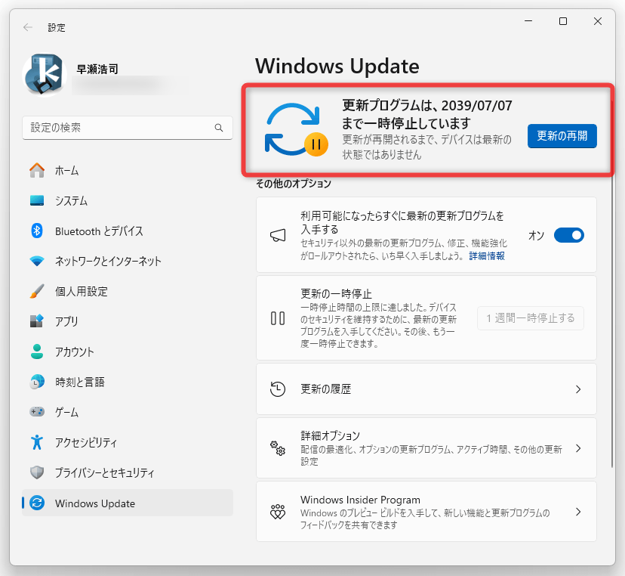Click the その他のオプション heading
625x576 pixels.
294,184
